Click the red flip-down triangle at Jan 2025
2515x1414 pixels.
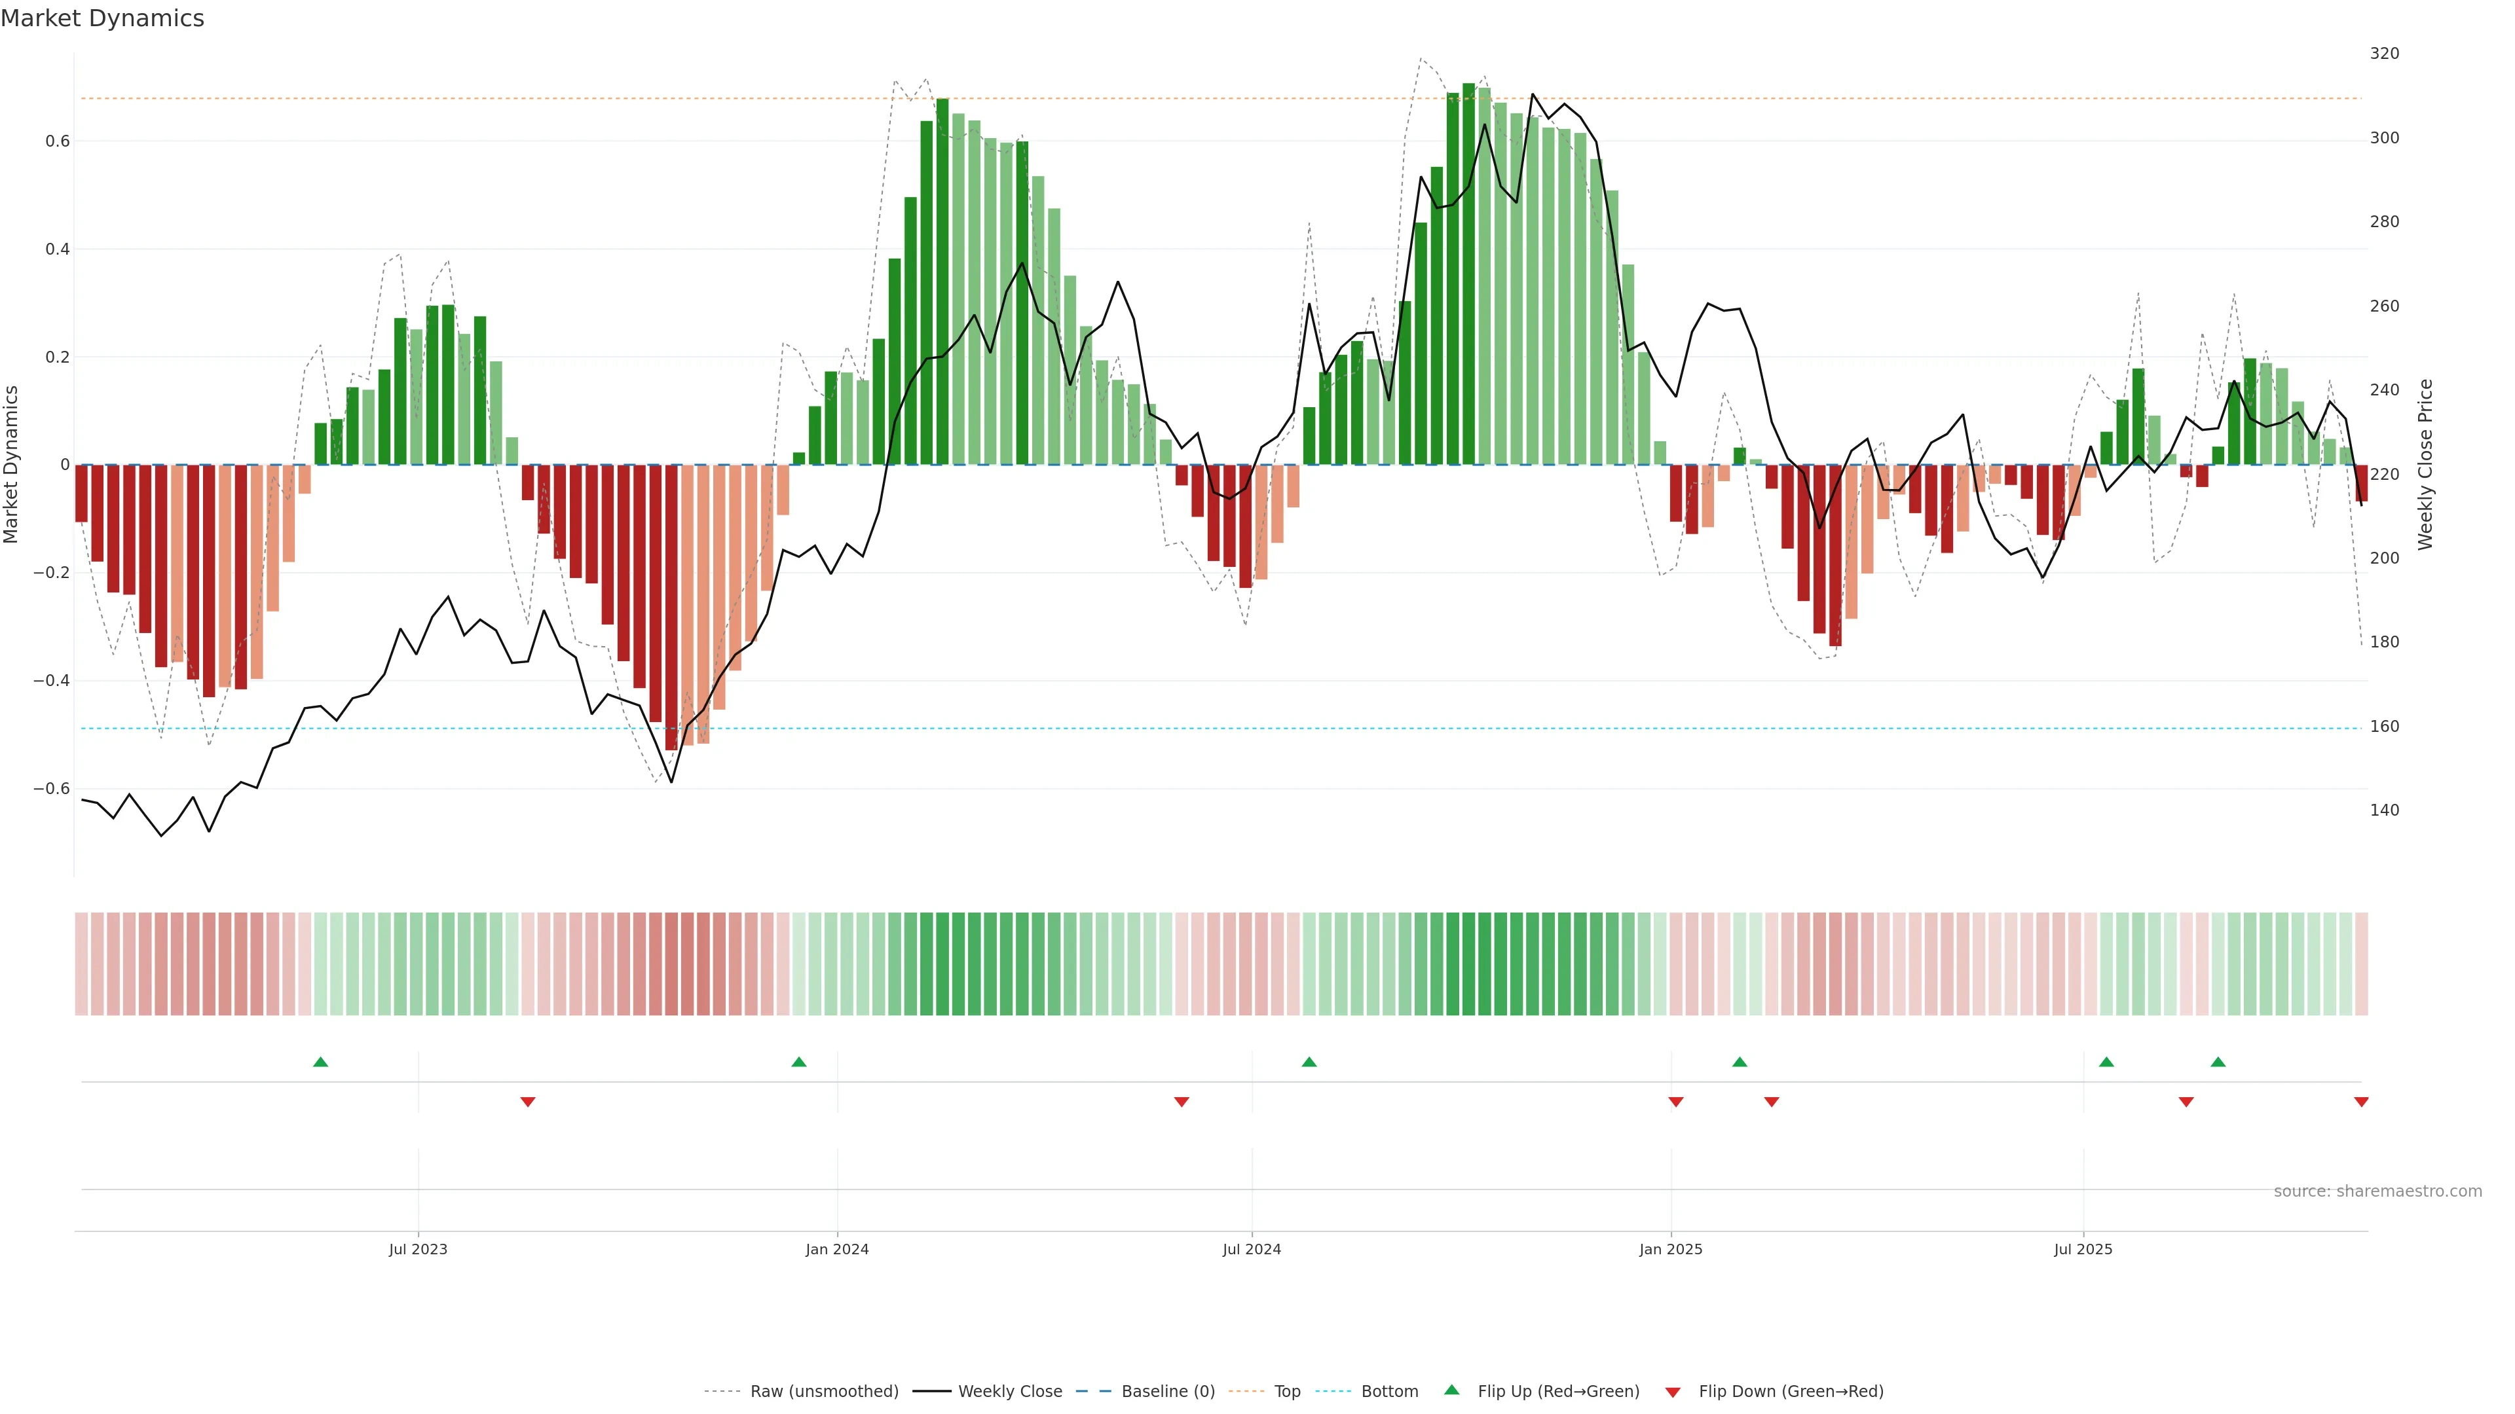(x=1677, y=1102)
